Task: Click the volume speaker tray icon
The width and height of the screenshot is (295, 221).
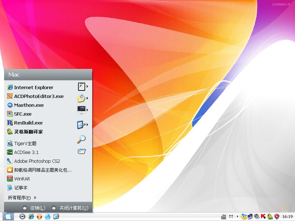Action: (x=257, y=217)
